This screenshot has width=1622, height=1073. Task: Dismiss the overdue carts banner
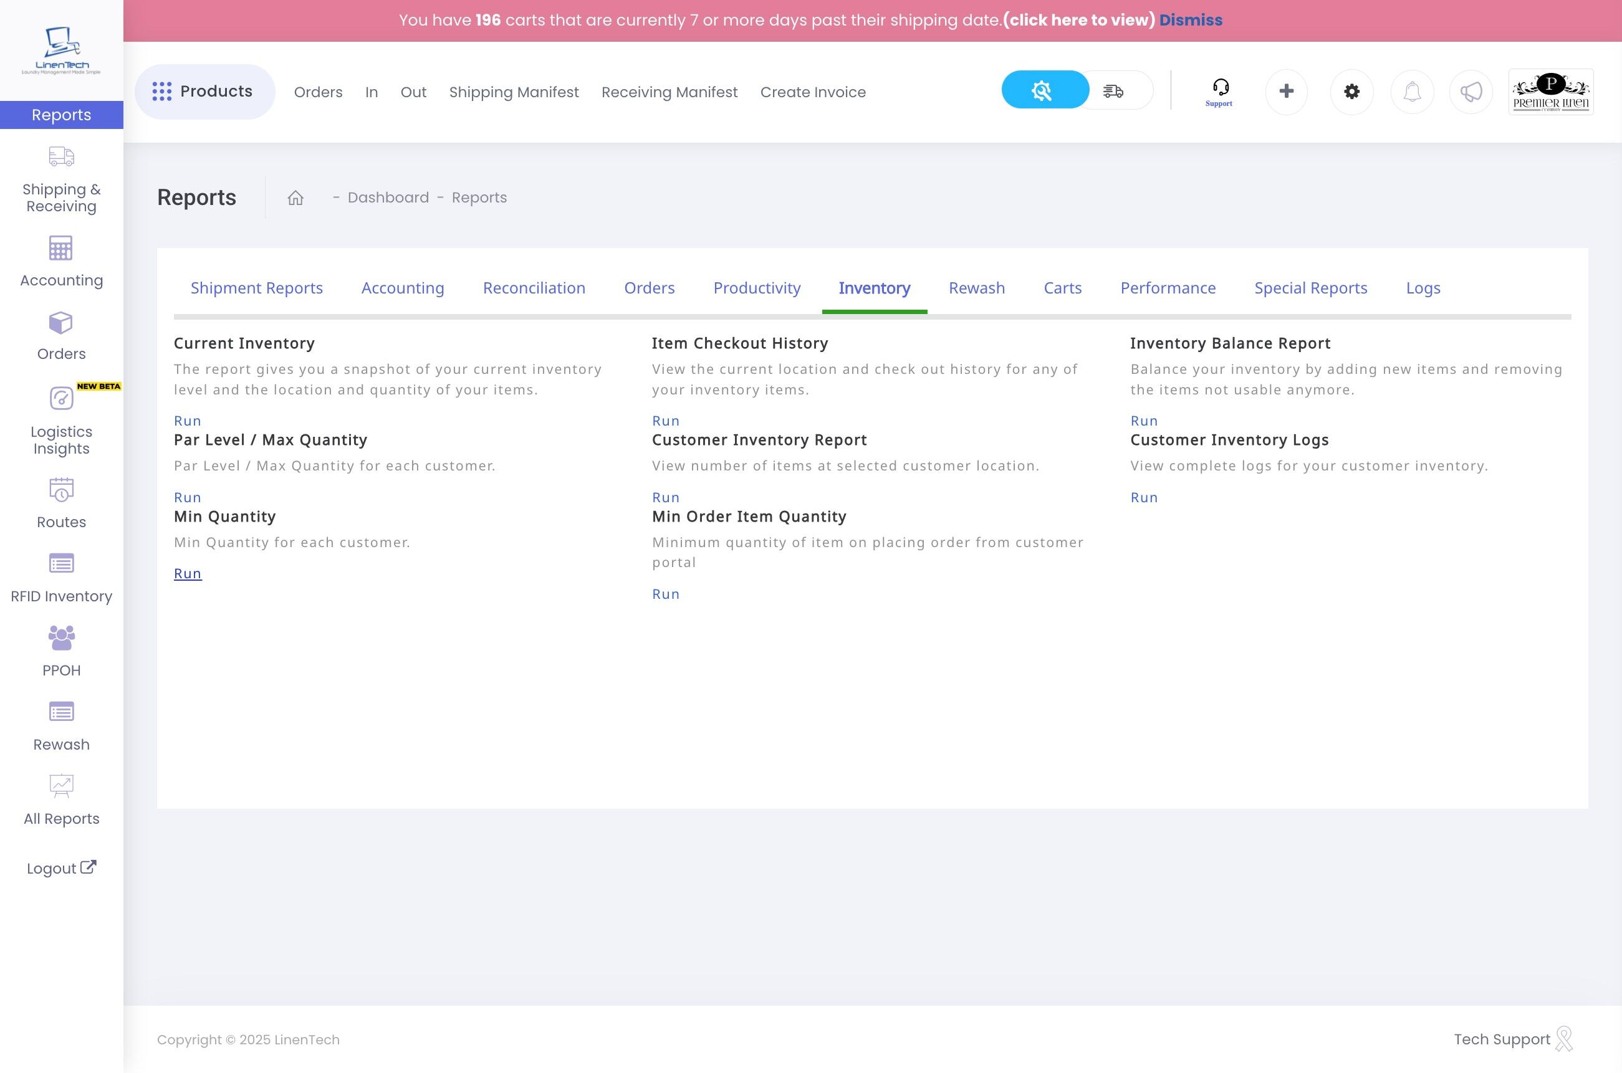[x=1190, y=20]
